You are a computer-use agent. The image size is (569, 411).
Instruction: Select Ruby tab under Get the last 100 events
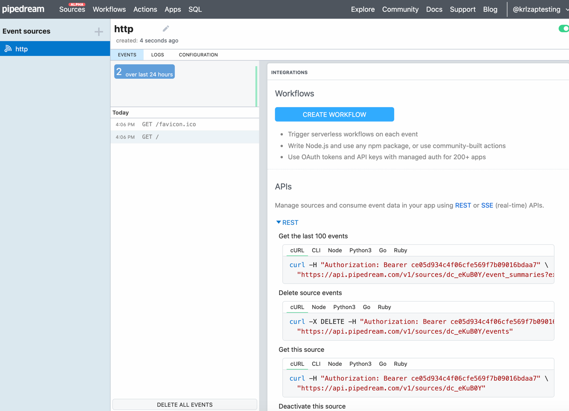[x=400, y=250]
